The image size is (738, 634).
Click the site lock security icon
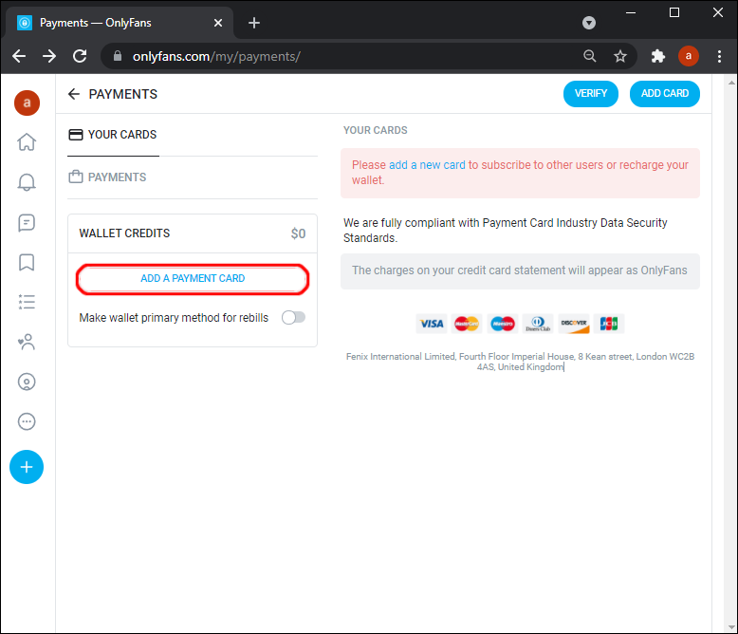coord(118,56)
